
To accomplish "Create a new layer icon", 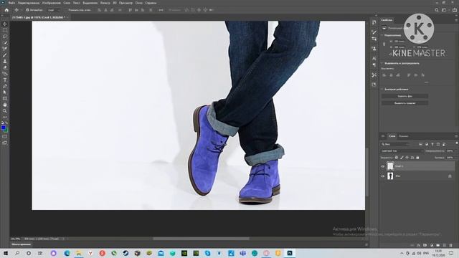I will (x=445, y=245).
